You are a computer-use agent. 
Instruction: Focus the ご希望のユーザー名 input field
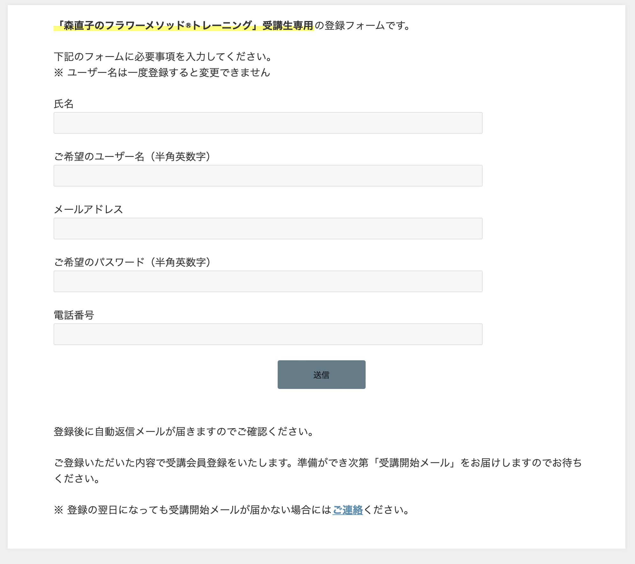click(x=268, y=176)
